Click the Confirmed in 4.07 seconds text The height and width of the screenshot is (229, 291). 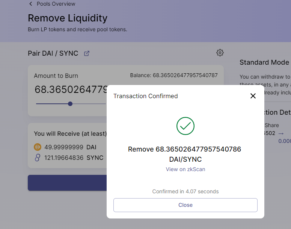tap(185, 191)
